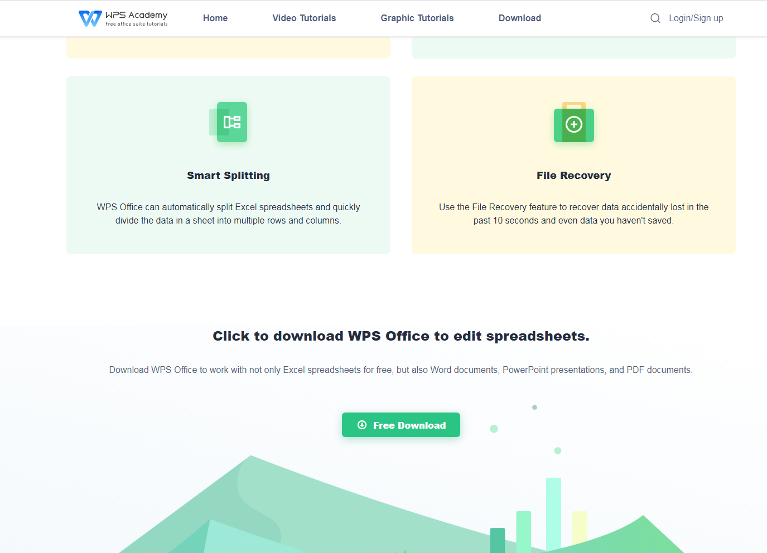Screen dimensions: 767x553
Task: Click the File Recovery feature icon
Action: 573,122
